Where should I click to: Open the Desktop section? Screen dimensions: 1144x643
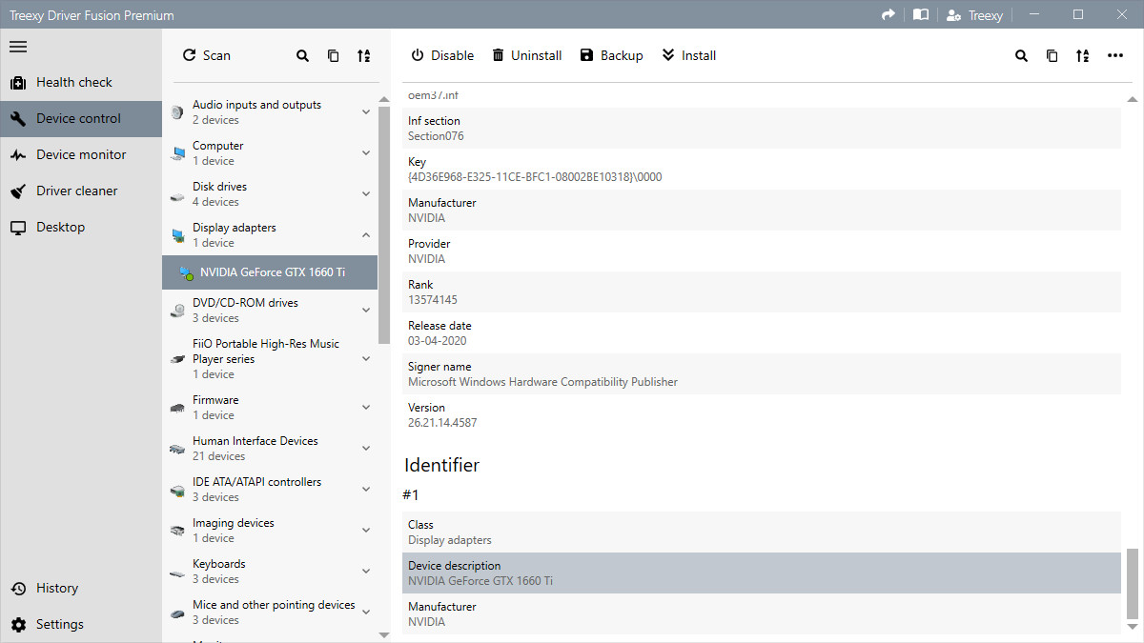pos(58,227)
